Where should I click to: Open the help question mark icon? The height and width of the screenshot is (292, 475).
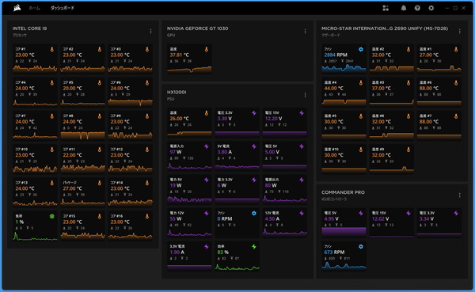click(417, 8)
